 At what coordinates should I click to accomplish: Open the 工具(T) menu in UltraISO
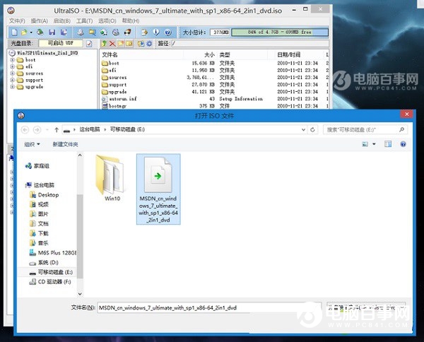[x=84, y=20]
